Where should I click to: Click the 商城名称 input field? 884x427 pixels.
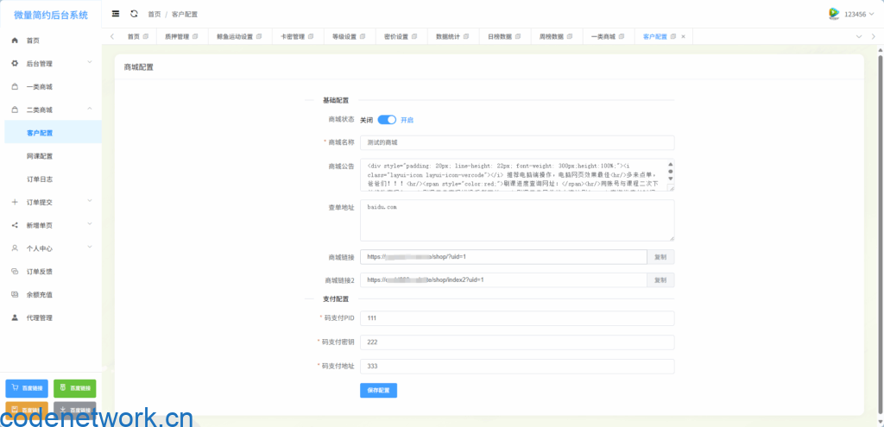[x=517, y=142]
